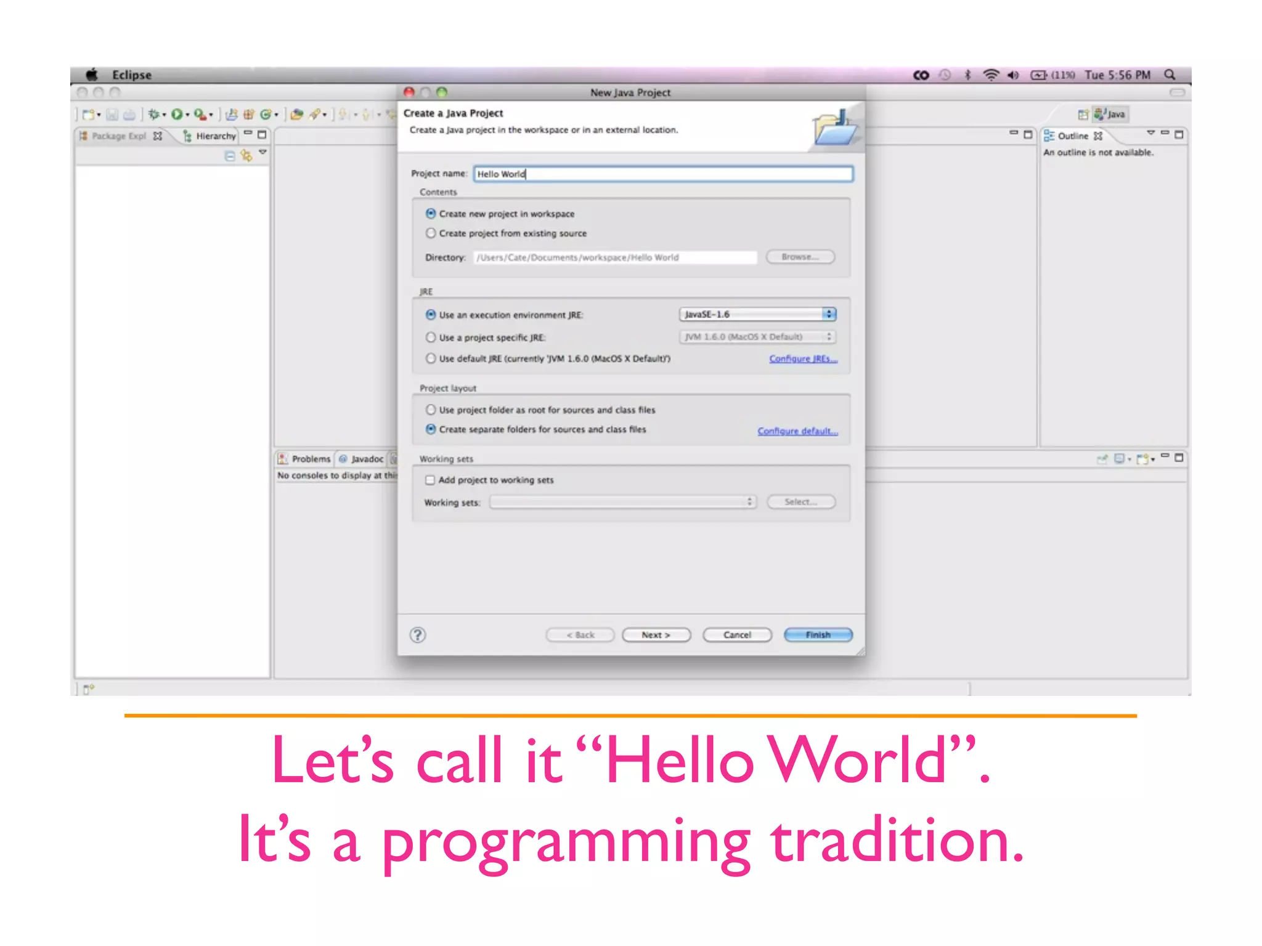Click the Configure JREs link

click(x=803, y=359)
